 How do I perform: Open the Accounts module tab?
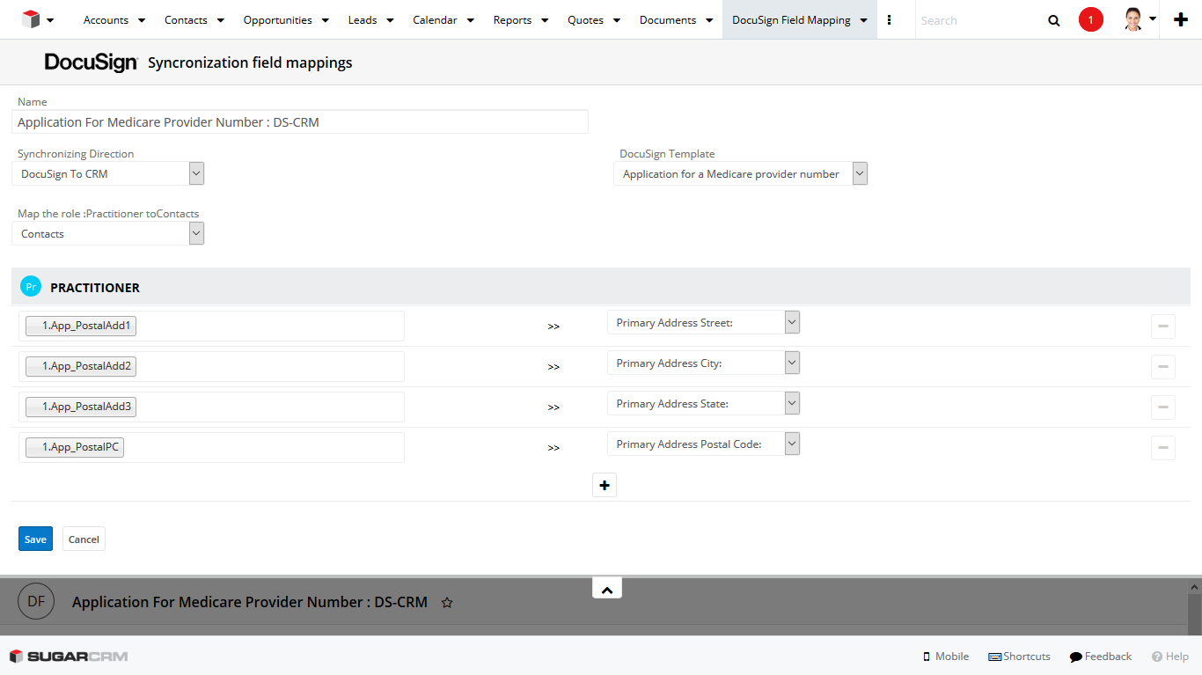coord(106,20)
